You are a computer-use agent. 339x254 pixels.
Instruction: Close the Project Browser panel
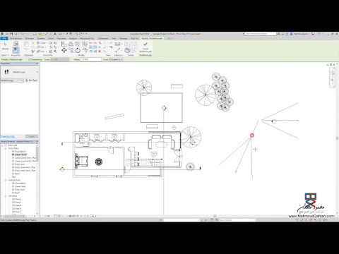pyautogui.click(x=37, y=141)
